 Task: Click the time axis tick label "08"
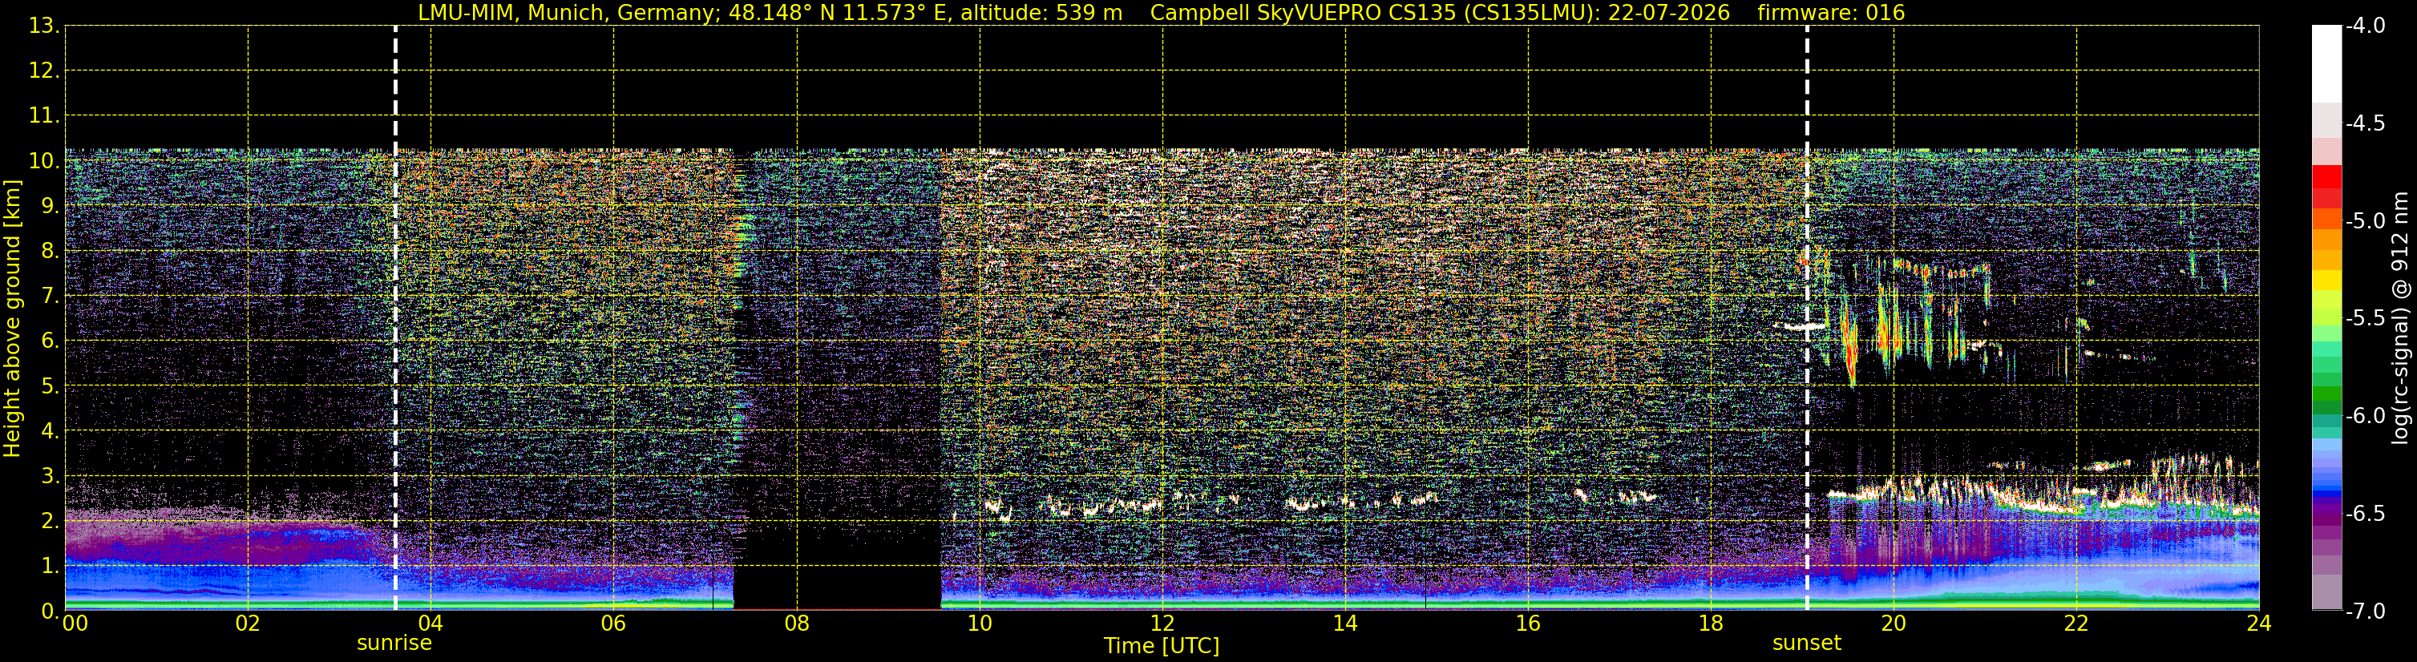[x=797, y=624]
